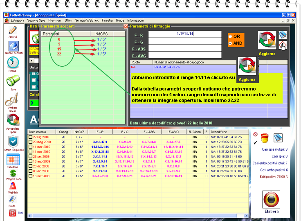Open the Servizio WebTek menu
301x221 pixels.
[87, 20]
